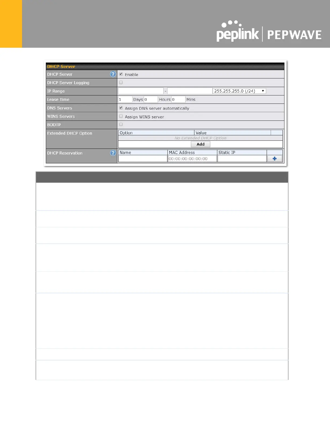Open help icon beside DHCP Reservation
This screenshot has width=330, height=427.
click(113, 153)
